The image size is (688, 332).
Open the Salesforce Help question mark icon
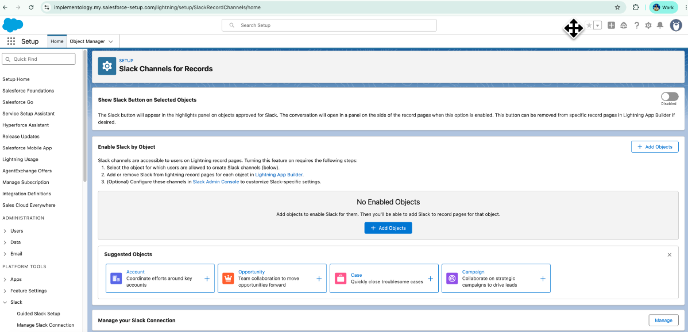tap(637, 25)
